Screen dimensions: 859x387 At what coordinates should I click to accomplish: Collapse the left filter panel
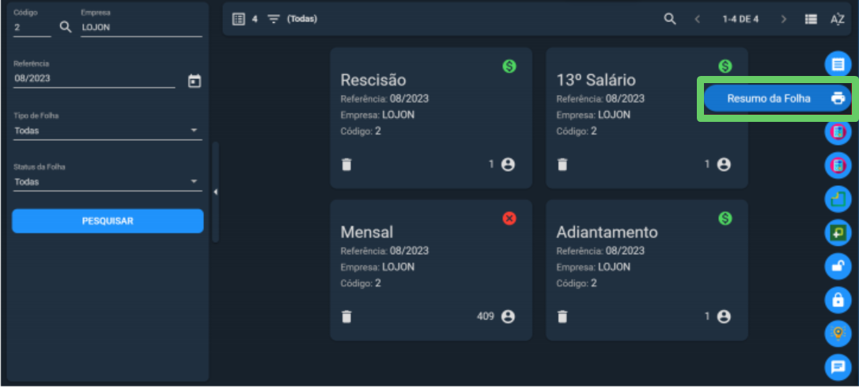[x=215, y=192]
